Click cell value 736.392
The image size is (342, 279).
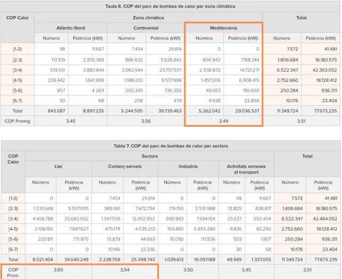point(173,90)
